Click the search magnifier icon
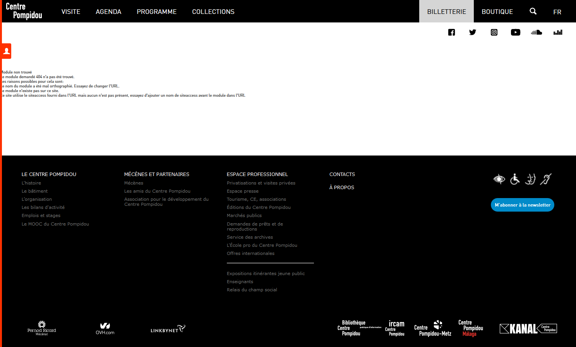The image size is (576, 347). [x=533, y=12]
